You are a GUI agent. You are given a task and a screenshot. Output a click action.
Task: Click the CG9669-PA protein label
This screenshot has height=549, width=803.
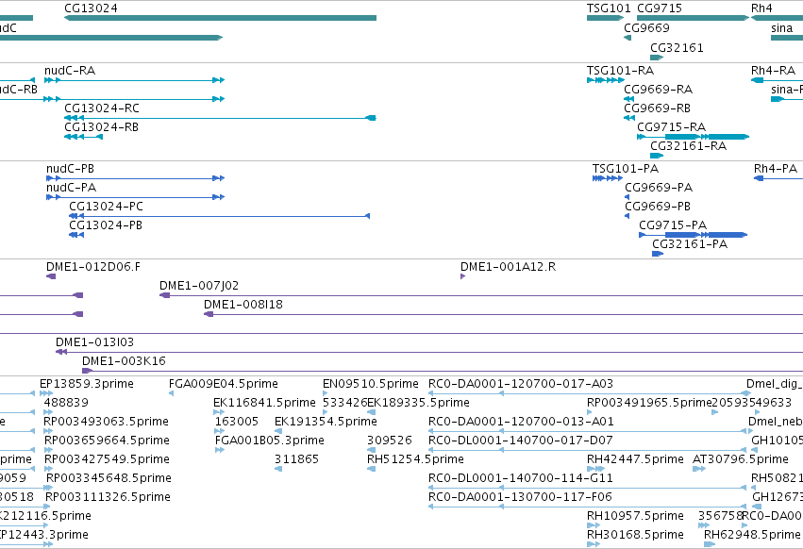(659, 188)
